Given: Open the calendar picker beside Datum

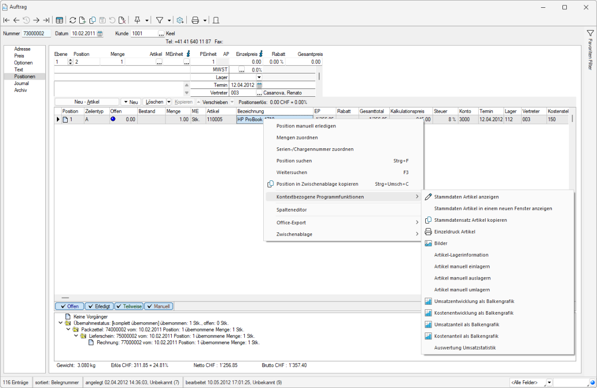Looking at the screenshot, I should (100, 34).
